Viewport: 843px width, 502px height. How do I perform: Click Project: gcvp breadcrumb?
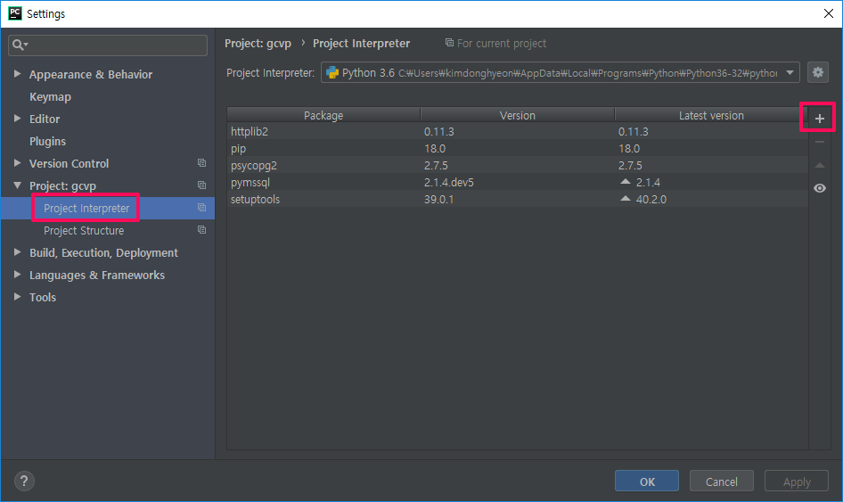pos(258,44)
